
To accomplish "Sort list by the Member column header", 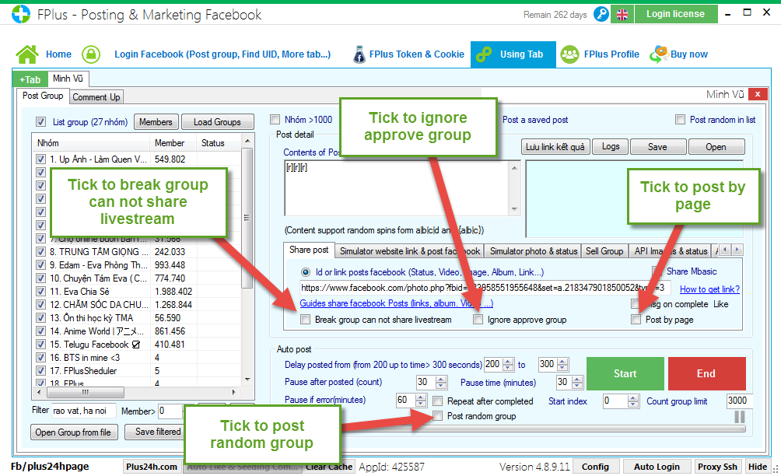I will click(170, 143).
